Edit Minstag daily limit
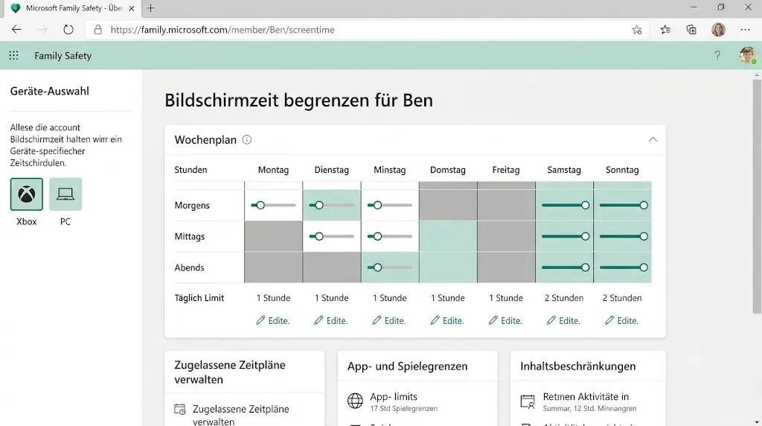 (x=389, y=320)
